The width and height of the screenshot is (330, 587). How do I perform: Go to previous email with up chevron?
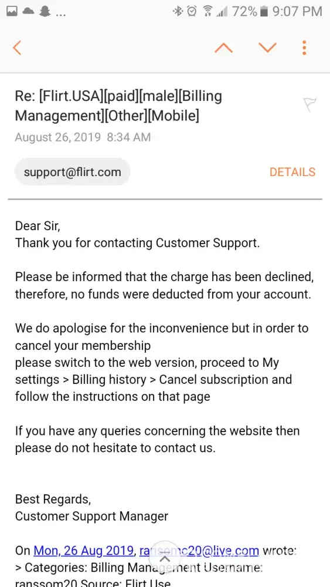click(223, 48)
